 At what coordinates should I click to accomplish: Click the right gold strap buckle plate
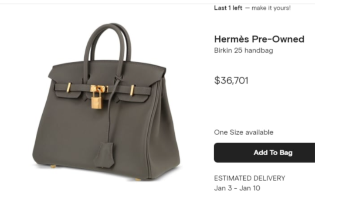(x=132, y=90)
